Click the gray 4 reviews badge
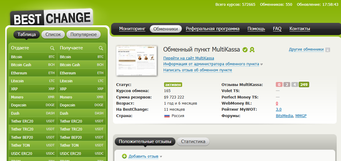The image size is (341, 161). [x=294, y=85]
